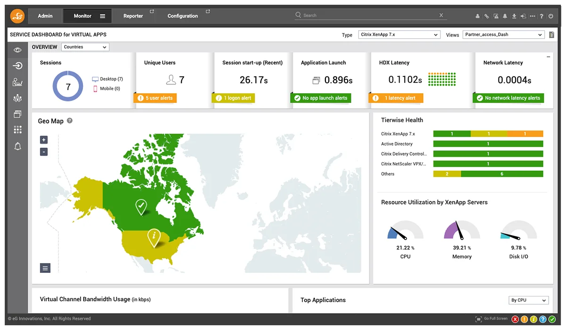The image size is (566, 330).
Task: Click the blue unknown status icon in footer
Action: click(x=543, y=320)
